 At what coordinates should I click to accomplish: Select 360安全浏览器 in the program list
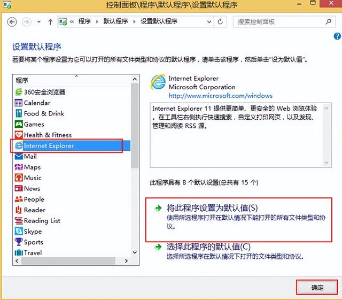tap(44, 92)
